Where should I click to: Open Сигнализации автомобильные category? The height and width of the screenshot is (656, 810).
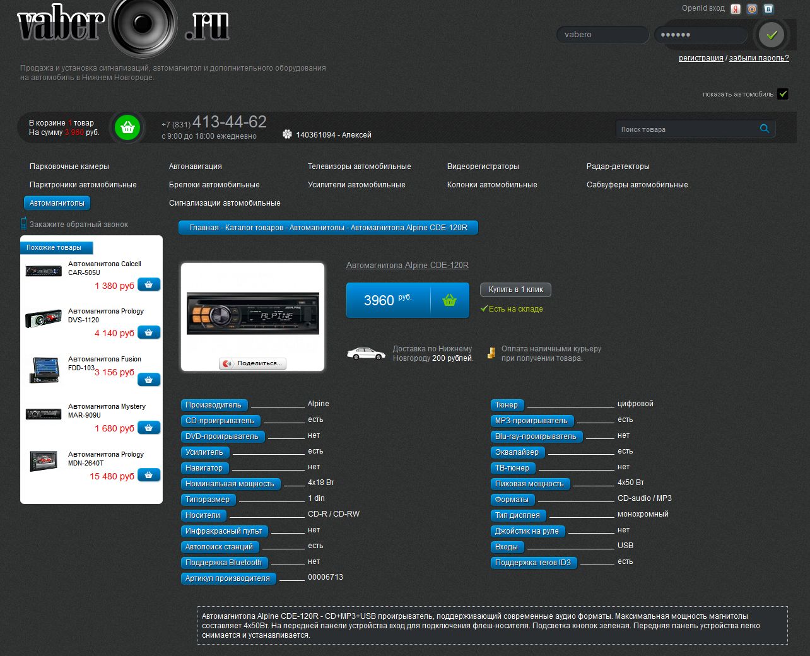(x=225, y=203)
